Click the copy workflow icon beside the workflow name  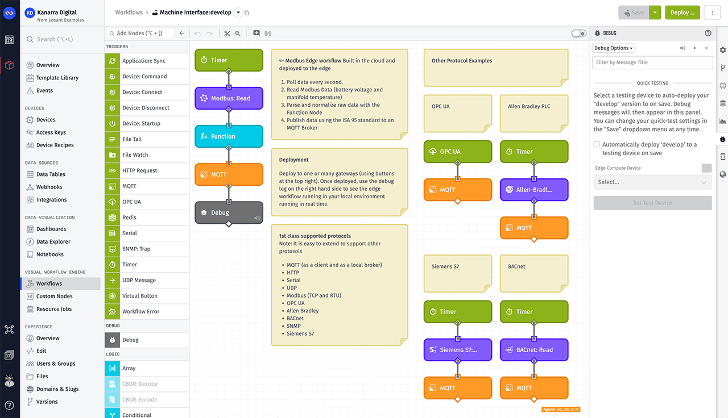[x=246, y=12]
